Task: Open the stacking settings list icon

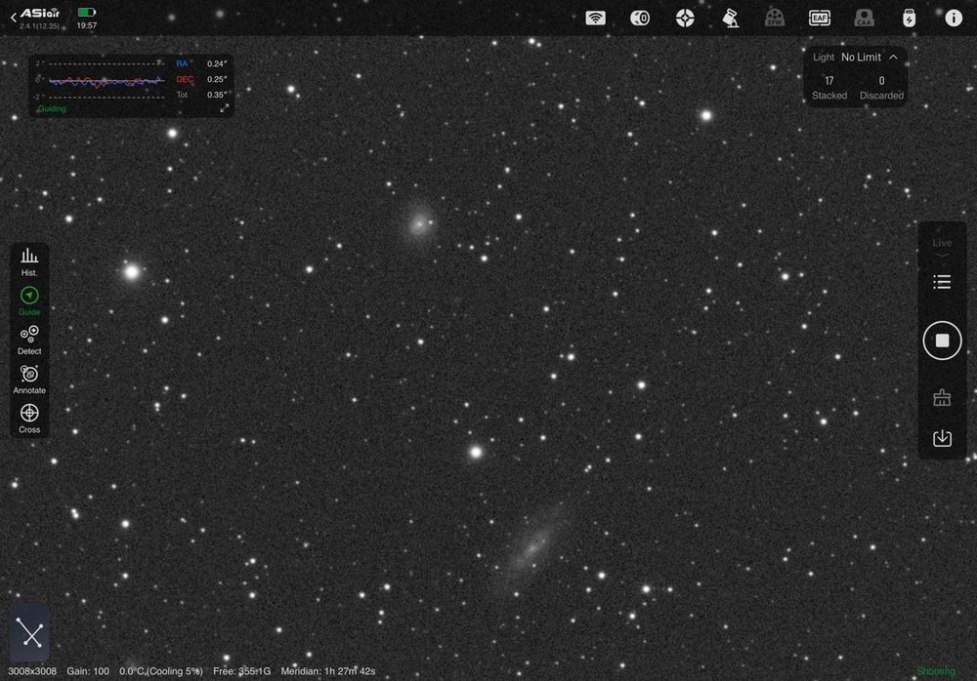Action: click(942, 282)
